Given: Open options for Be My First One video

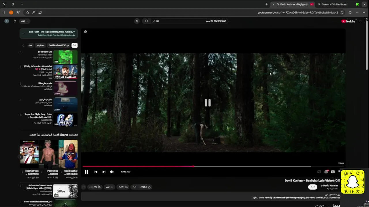Looking at the screenshot, I should click(x=21, y=52).
